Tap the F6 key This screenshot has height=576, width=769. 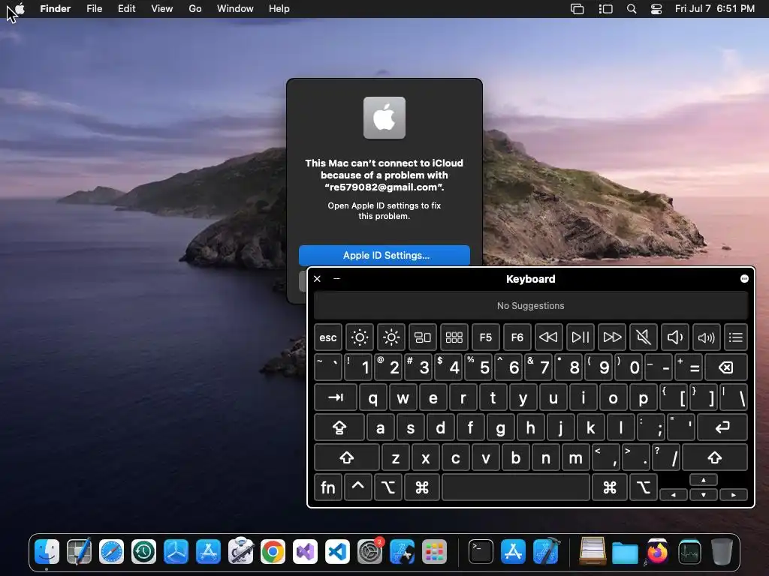[x=517, y=337]
